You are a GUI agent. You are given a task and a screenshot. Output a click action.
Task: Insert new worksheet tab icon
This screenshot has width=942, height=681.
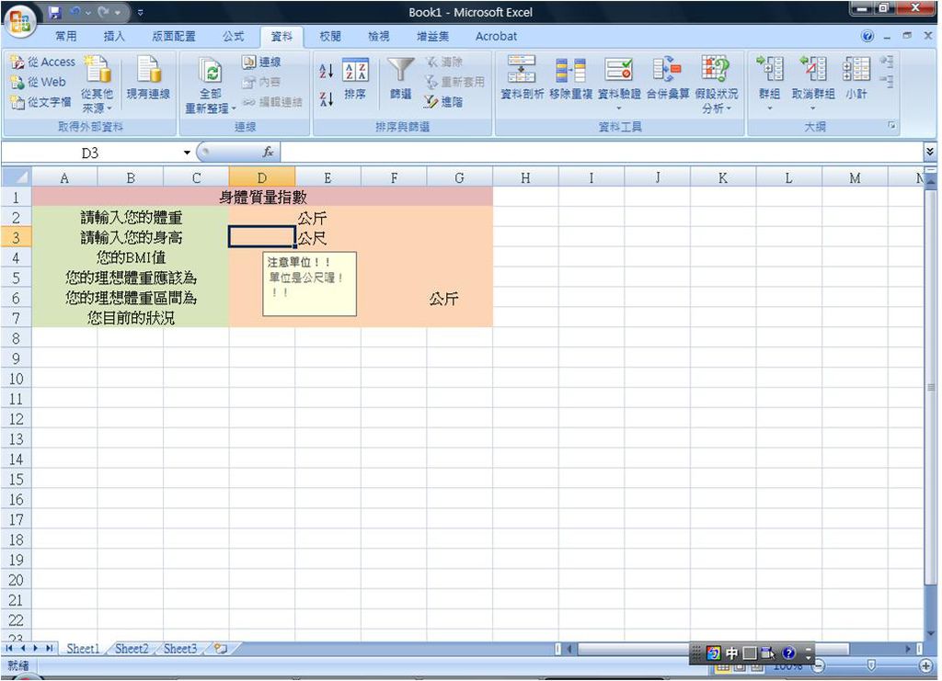[x=221, y=649]
